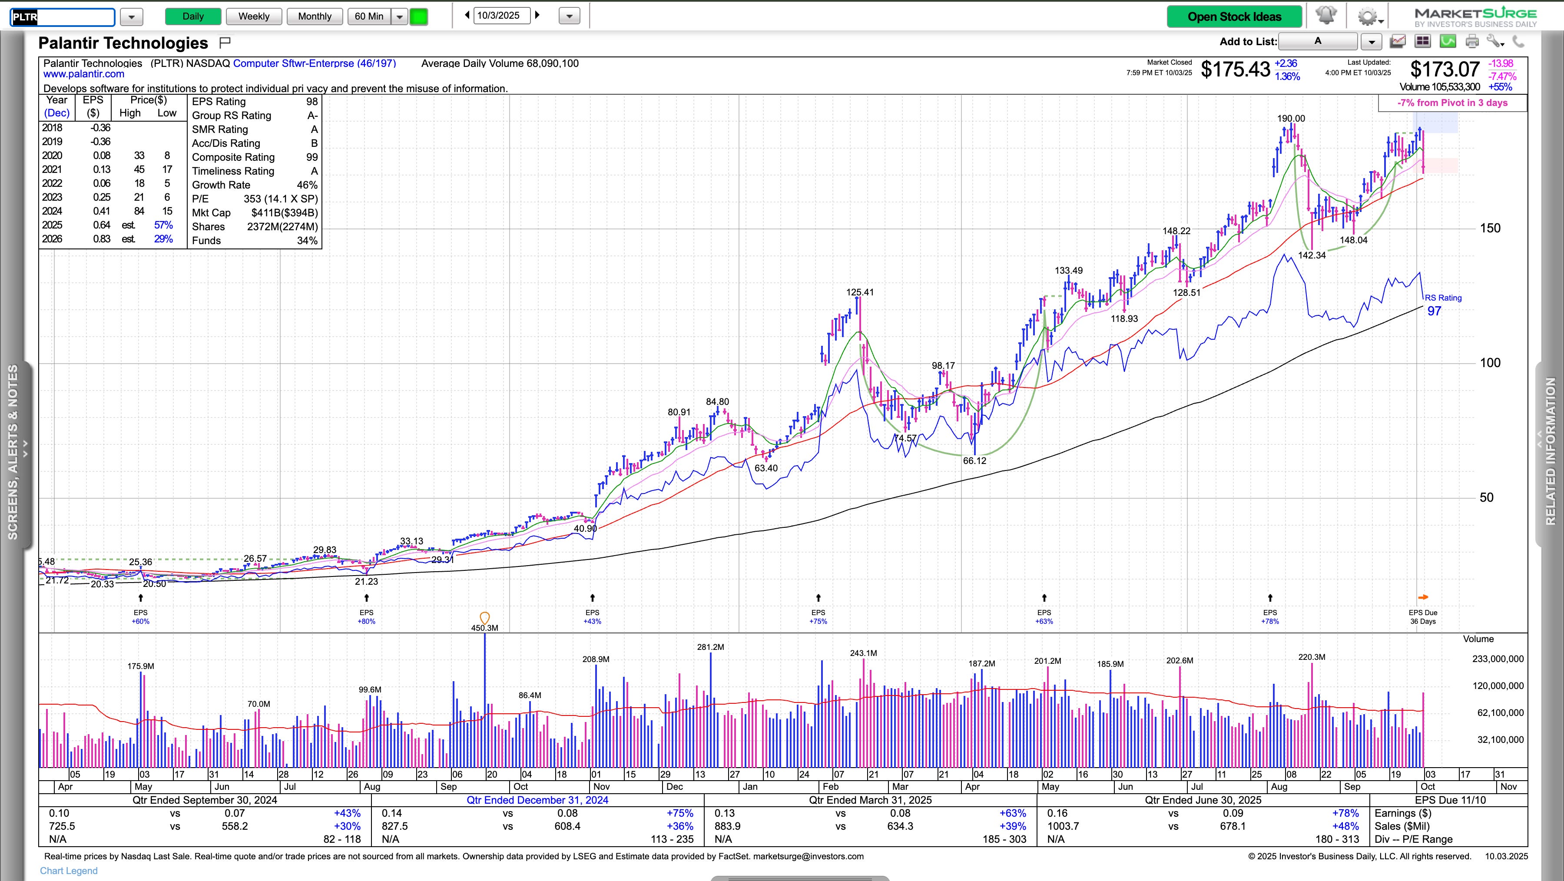Open the wrench tools menu
1564x881 pixels.
point(1495,41)
